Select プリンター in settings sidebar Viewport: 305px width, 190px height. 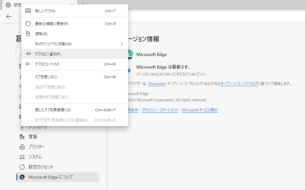pos(57,147)
